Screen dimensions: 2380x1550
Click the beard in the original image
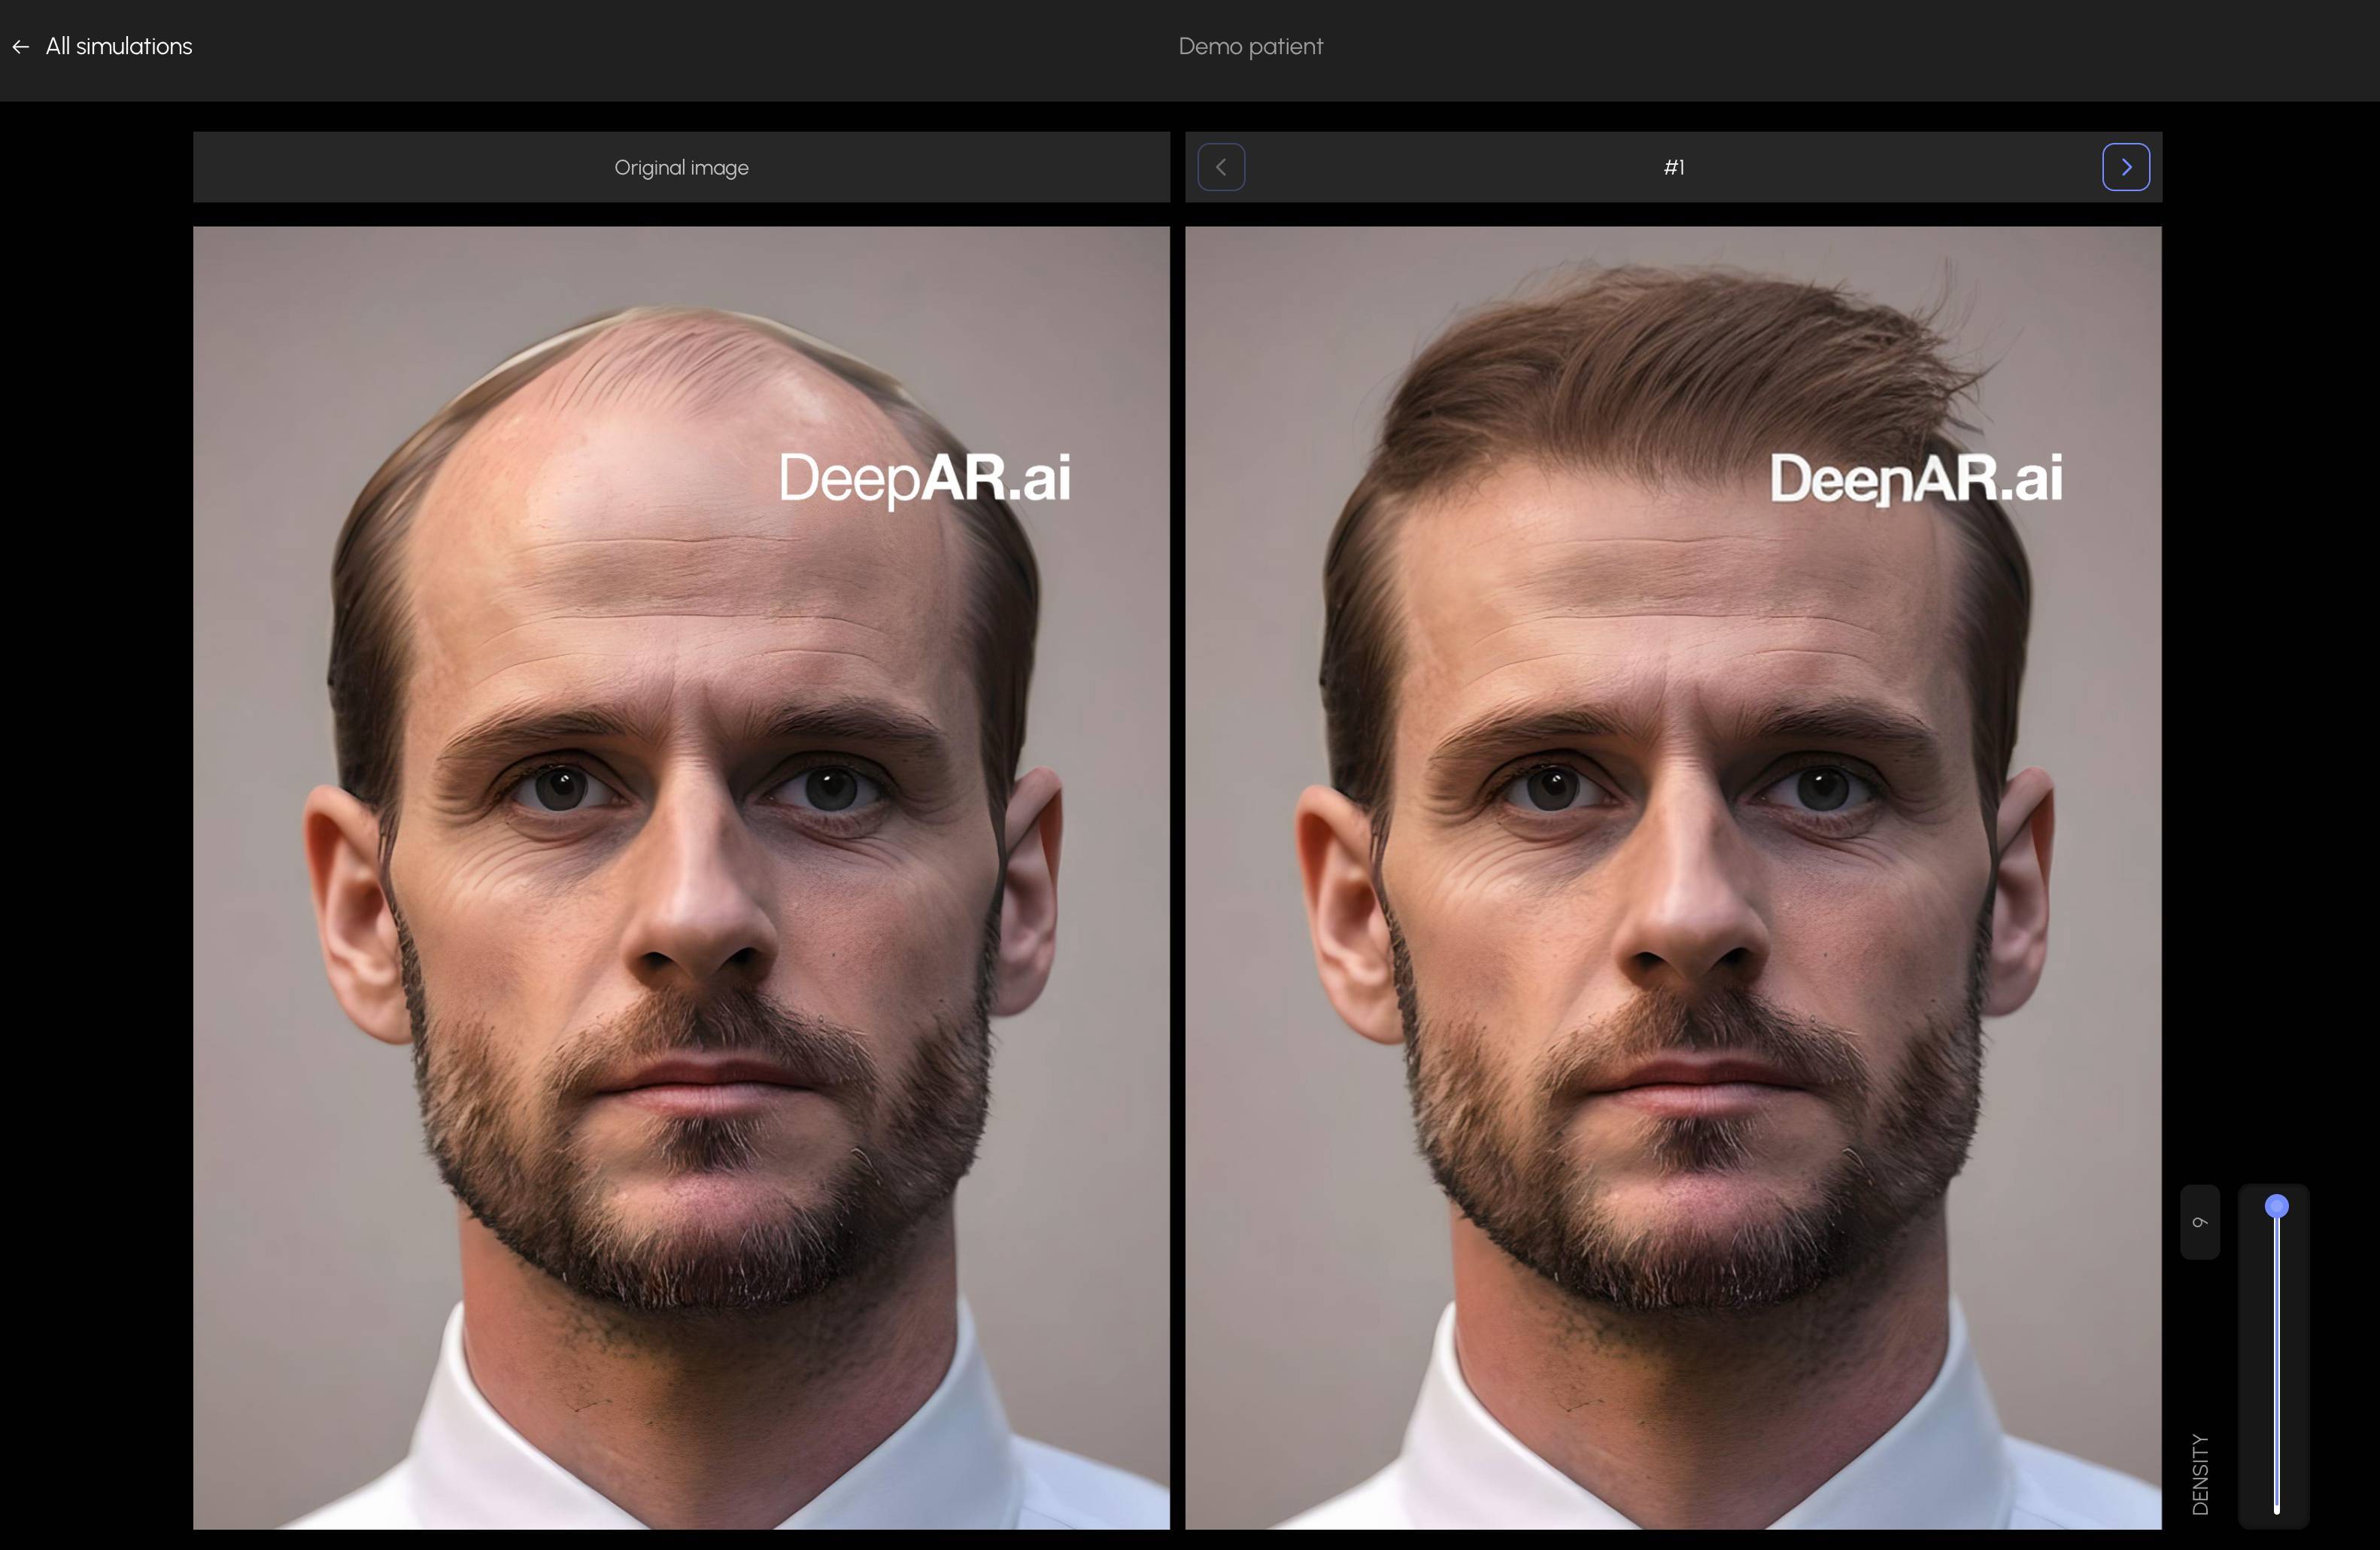(x=700, y=1180)
